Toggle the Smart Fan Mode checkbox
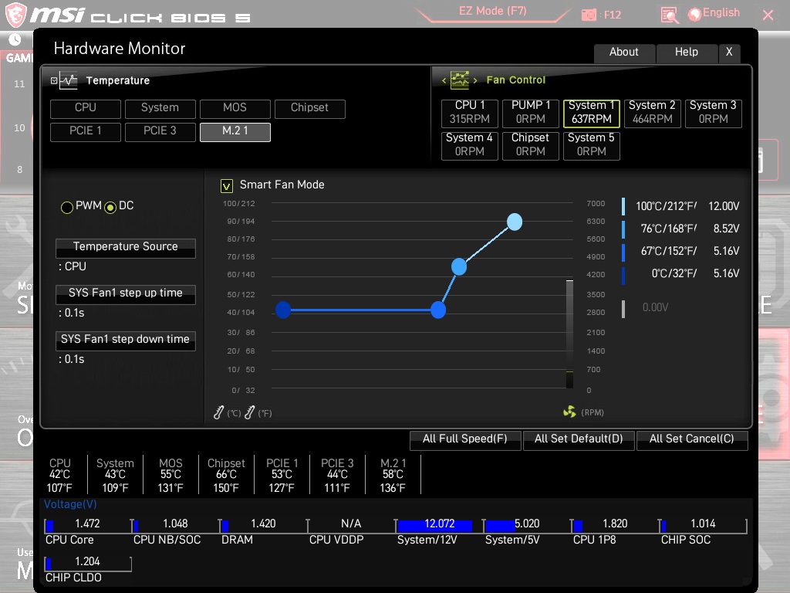The width and height of the screenshot is (790, 593). coord(227,186)
